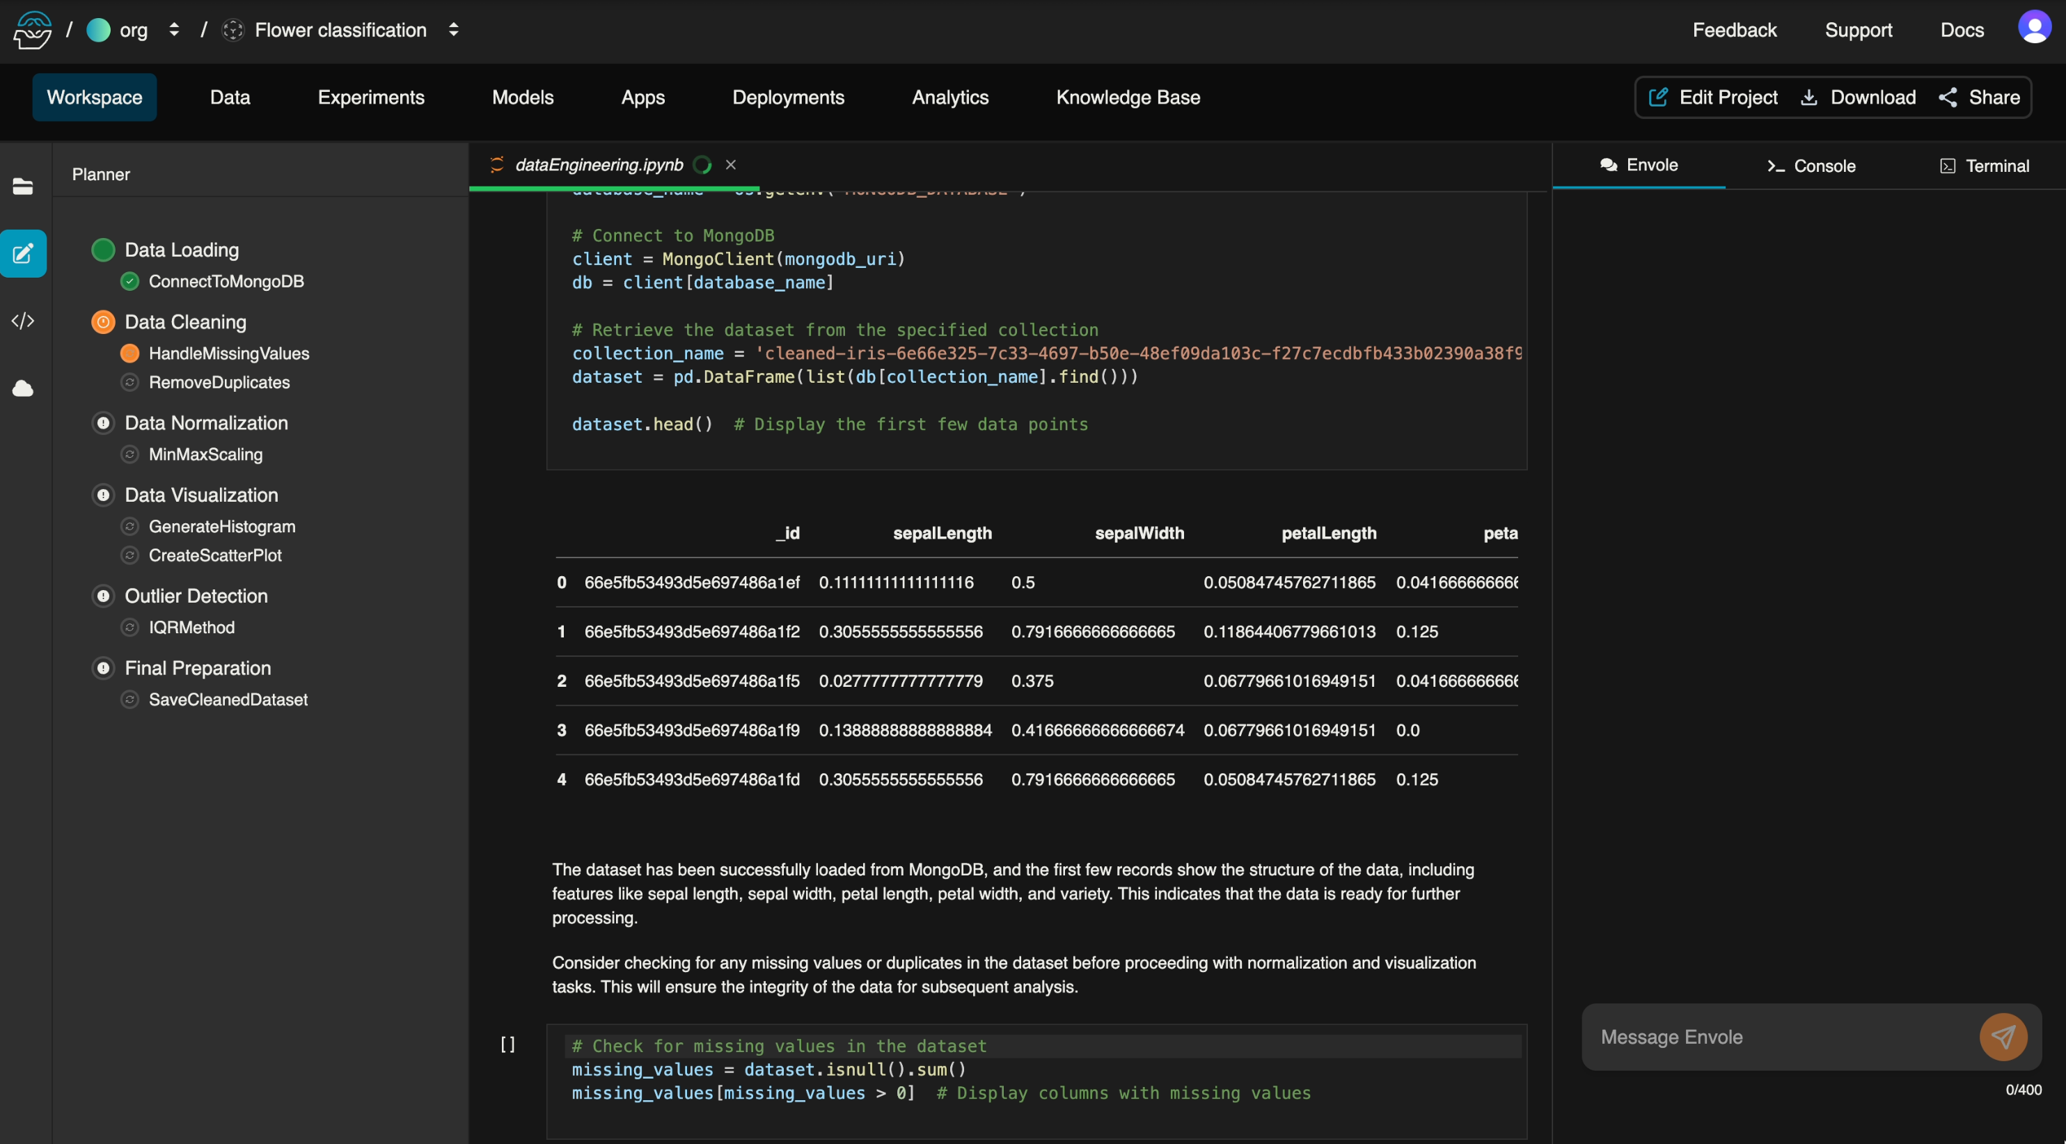Viewport: 2066px width, 1144px height.
Task: Toggle the RemoveDuplicates status circle
Action: [130, 383]
